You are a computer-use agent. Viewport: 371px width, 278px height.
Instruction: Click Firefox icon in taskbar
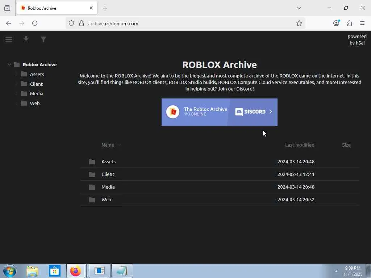tap(76, 271)
